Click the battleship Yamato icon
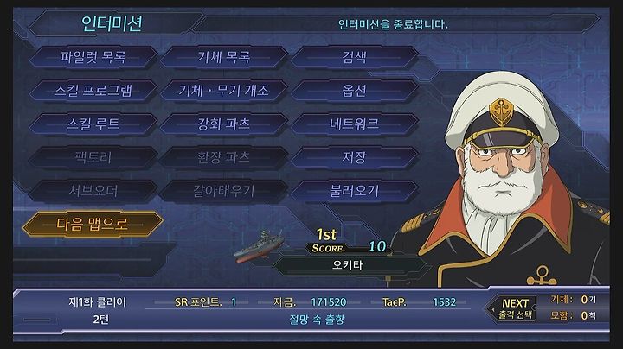 pos(259,247)
